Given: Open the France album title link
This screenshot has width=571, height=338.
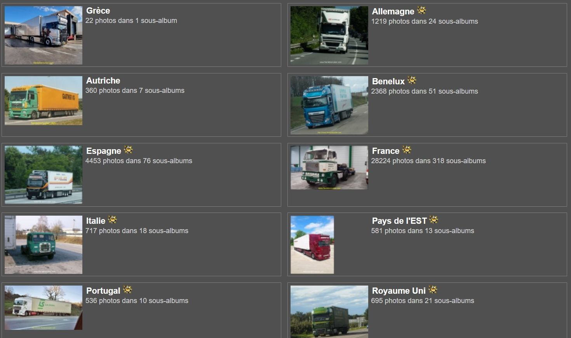Looking at the screenshot, I should pos(386,151).
